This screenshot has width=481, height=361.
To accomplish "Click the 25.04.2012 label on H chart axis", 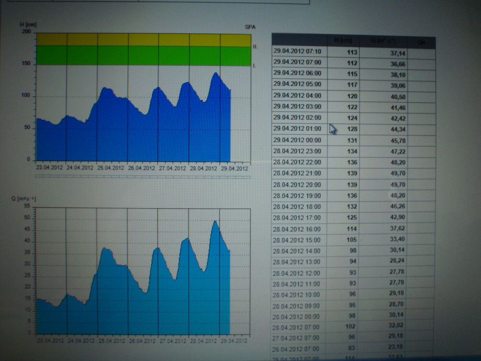I will tap(112, 168).
